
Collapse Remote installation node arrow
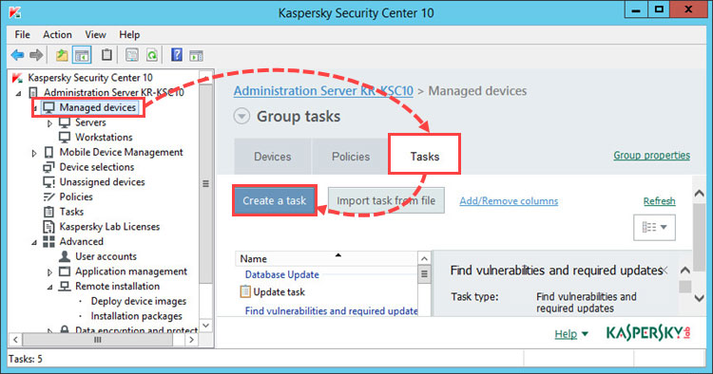(x=49, y=288)
